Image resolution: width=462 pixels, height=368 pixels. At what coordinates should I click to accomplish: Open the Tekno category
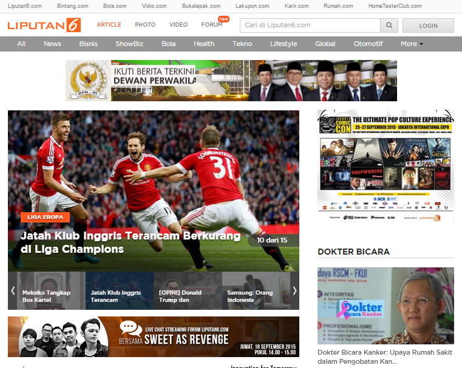point(242,44)
